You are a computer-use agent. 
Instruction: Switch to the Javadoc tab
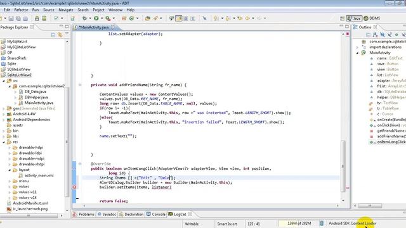107,214
